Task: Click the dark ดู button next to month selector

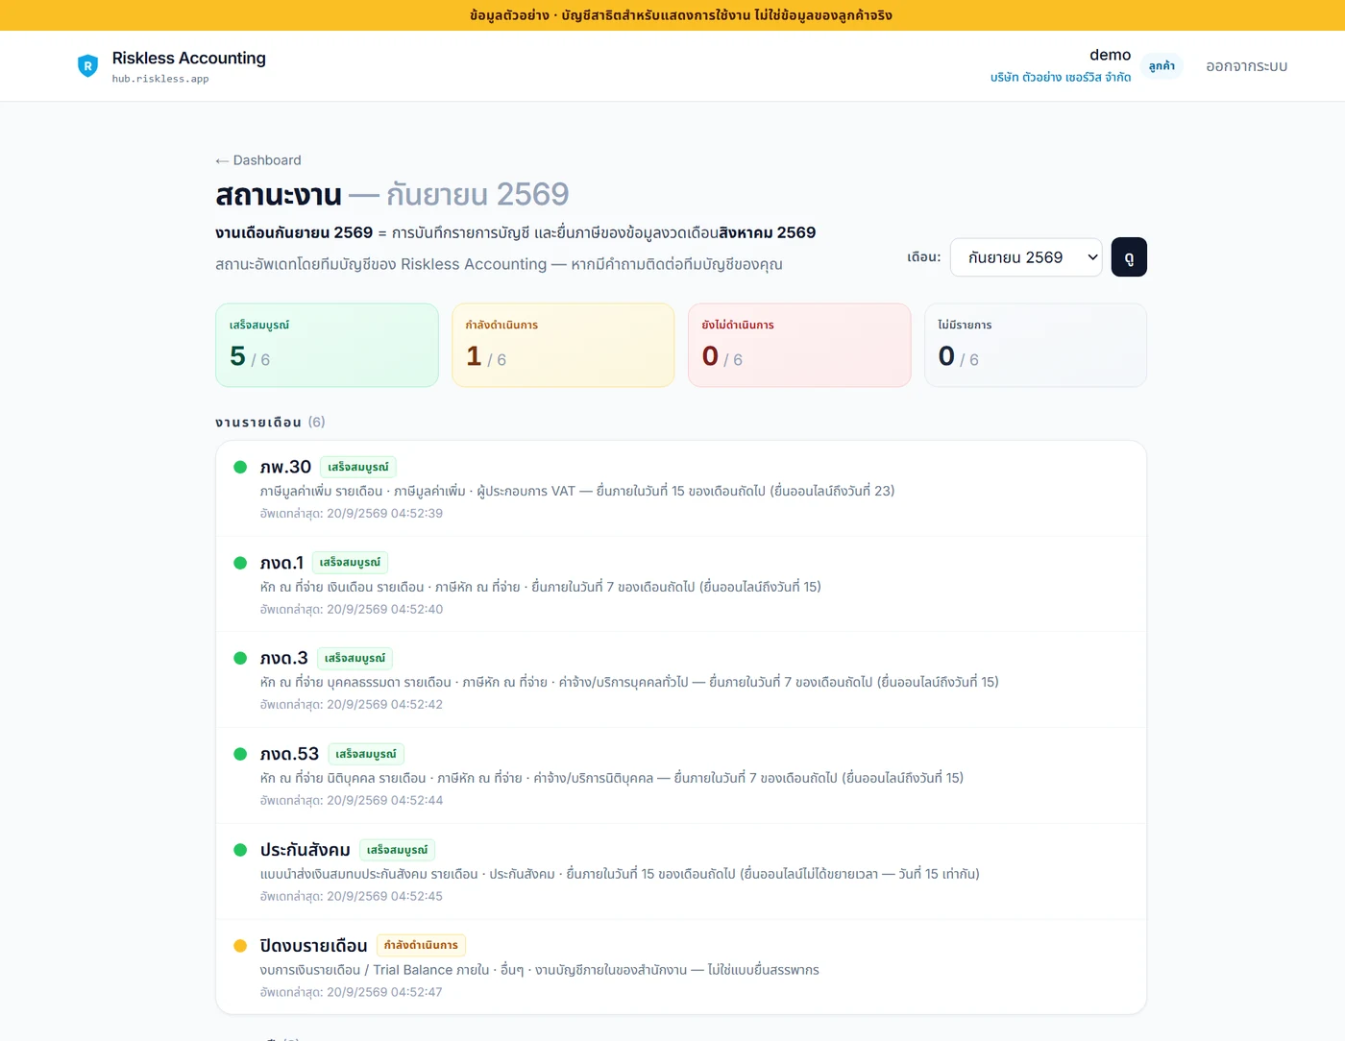Action: tap(1129, 257)
